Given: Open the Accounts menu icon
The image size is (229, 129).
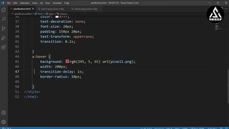Looking at the screenshot, I should click(x=4, y=113).
